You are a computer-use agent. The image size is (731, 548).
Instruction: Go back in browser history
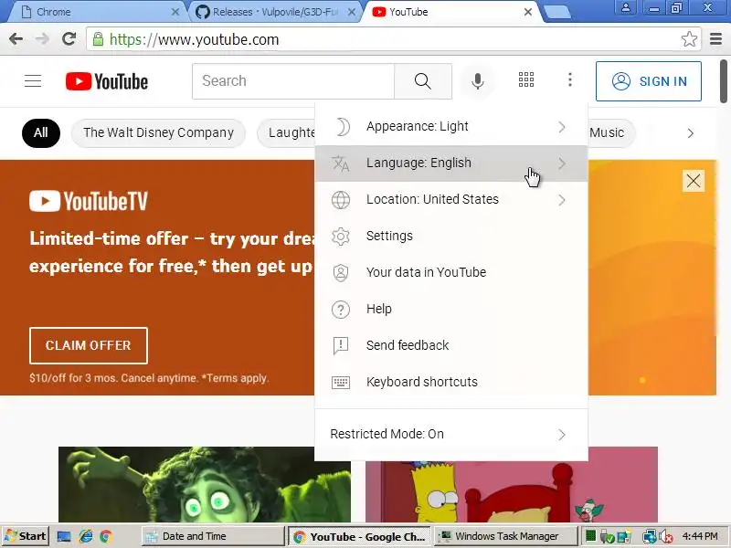pyautogui.click(x=16, y=39)
